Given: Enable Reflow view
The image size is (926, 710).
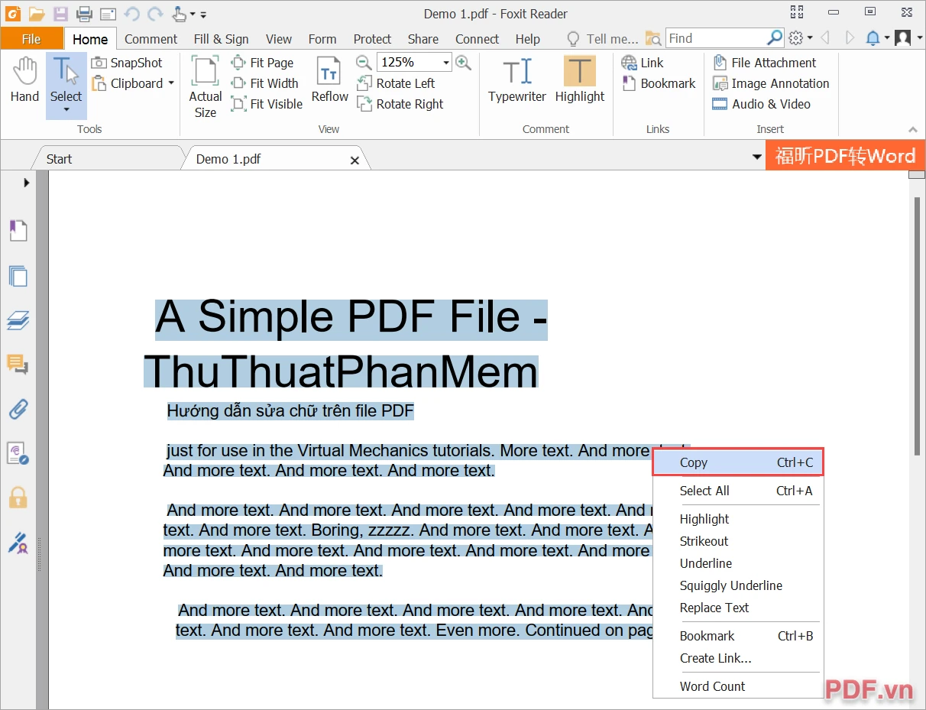Looking at the screenshot, I should (x=329, y=79).
